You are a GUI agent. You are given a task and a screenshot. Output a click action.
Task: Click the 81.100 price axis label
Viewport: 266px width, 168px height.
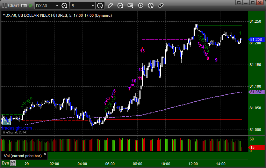click(255, 86)
